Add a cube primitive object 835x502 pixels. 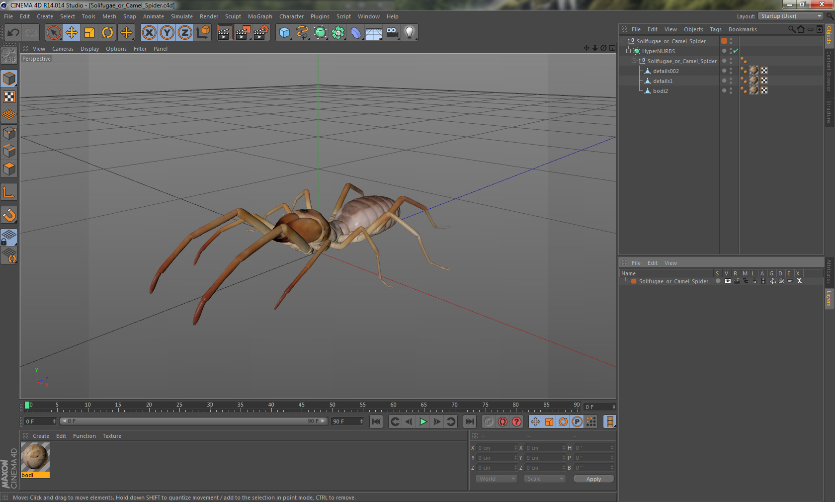tap(284, 33)
